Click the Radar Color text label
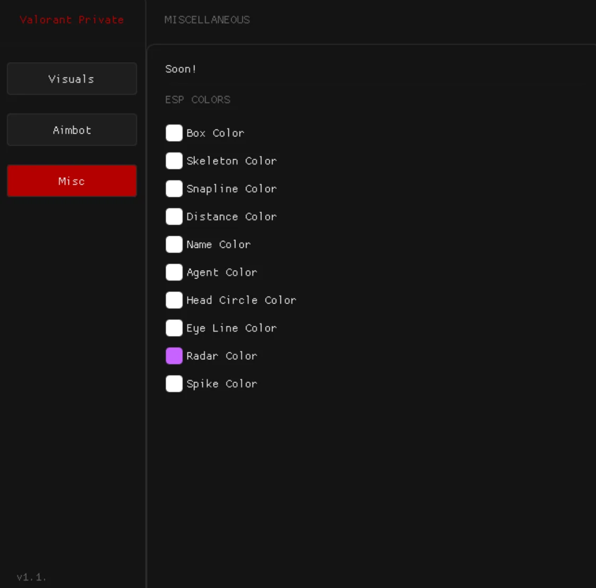This screenshot has height=588, width=596. pos(222,356)
